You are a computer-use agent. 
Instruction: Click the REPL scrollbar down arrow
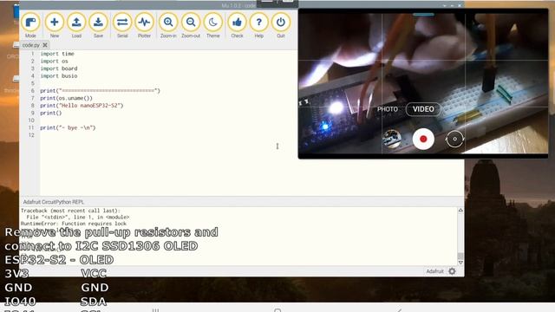point(460,263)
